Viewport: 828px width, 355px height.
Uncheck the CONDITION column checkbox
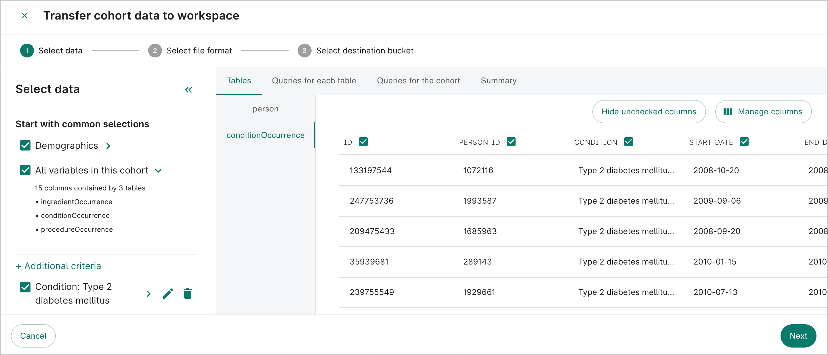tap(629, 141)
